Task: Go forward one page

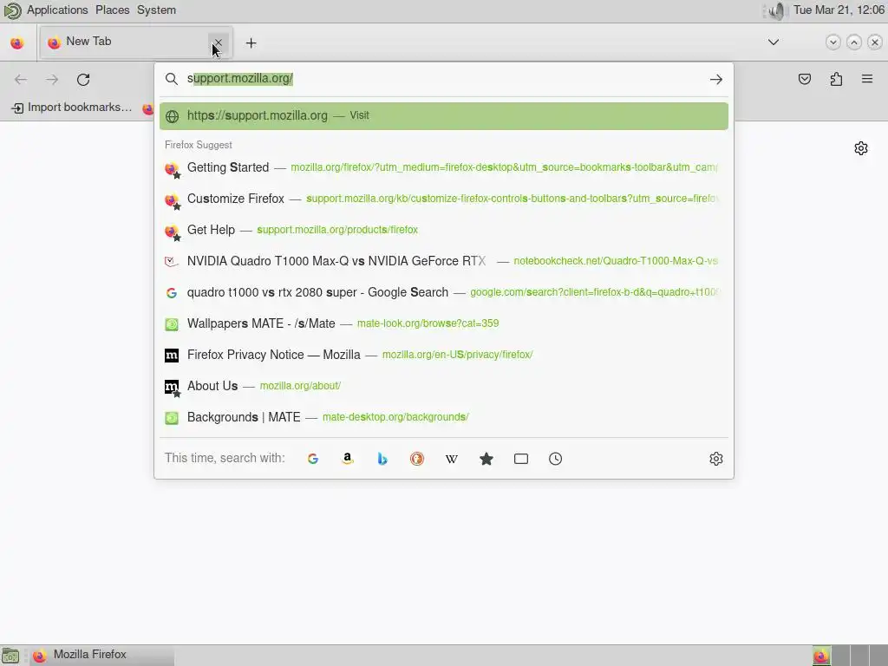Action: (x=52, y=80)
